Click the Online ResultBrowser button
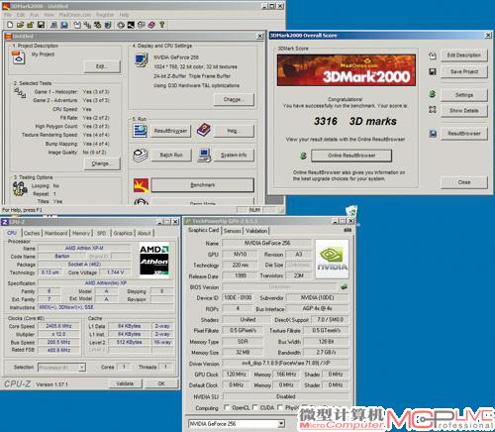 tap(351, 156)
